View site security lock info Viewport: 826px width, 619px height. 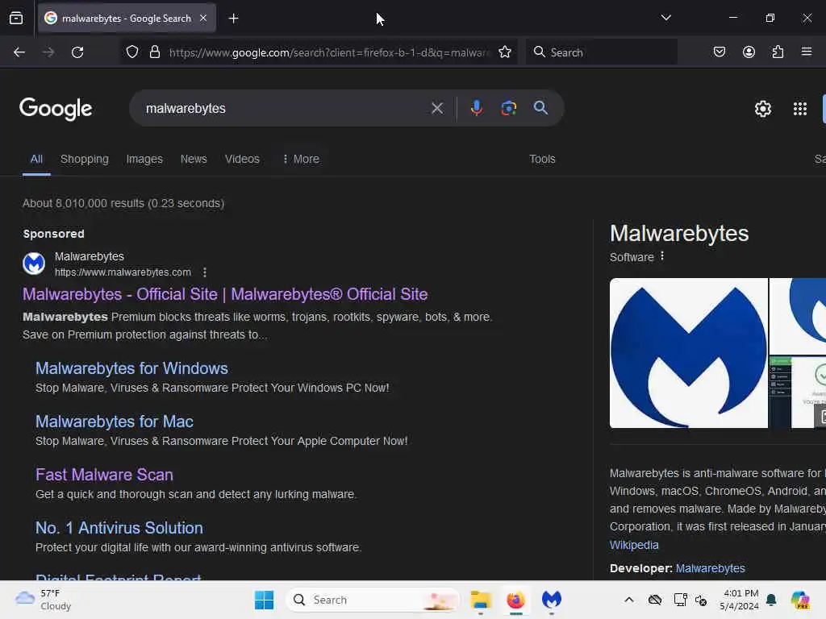click(154, 52)
